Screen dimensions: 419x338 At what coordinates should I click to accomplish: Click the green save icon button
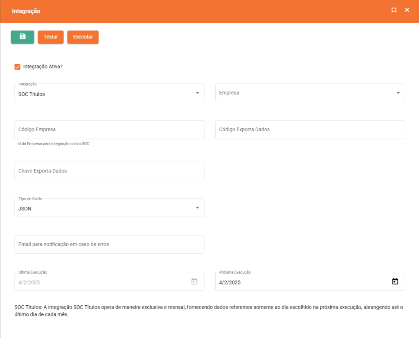tap(23, 37)
